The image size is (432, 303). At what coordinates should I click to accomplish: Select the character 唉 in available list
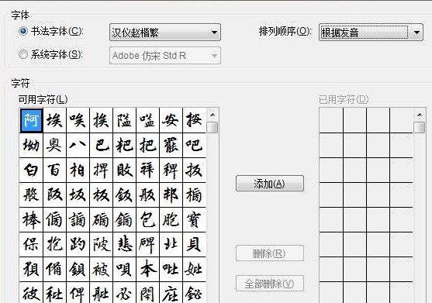click(x=78, y=120)
